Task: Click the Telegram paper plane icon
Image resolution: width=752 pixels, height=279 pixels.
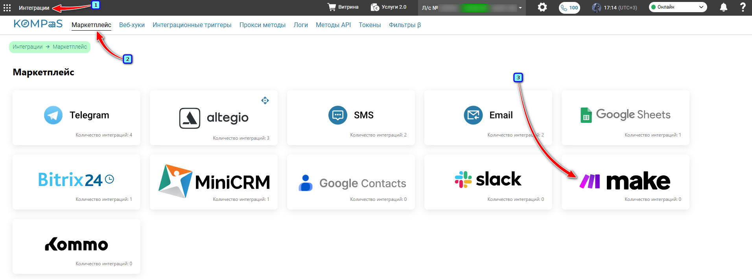Action: pos(53,115)
